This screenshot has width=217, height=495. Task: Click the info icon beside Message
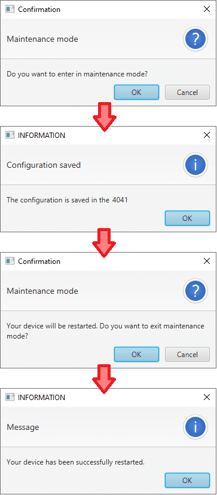(195, 427)
